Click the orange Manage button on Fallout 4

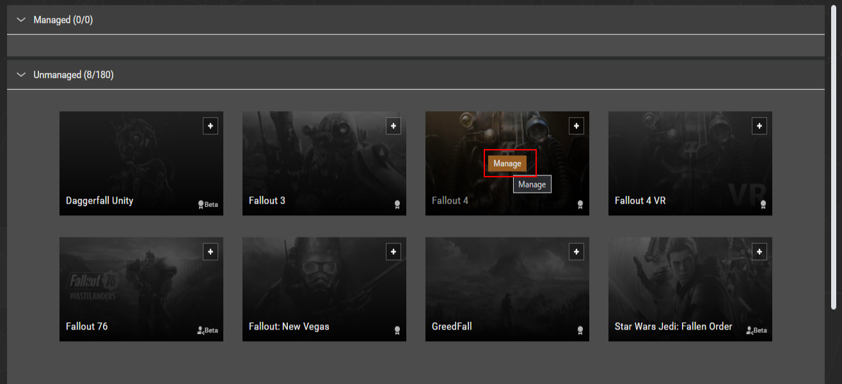(x=507, y=164)
